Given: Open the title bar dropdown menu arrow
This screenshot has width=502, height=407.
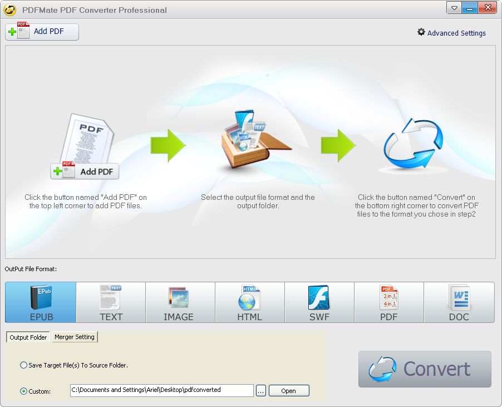Looking at the screenshot, I should (454, 8).
